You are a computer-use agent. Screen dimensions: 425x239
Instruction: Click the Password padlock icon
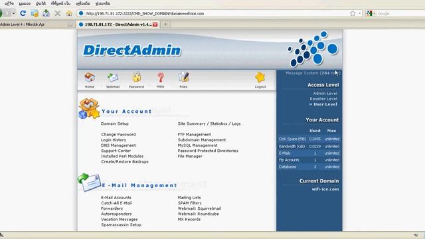coord(137,77)
